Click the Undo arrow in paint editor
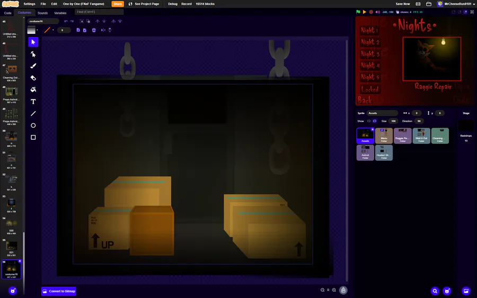The height and width of the screenshot is (298, 477). [66, 21]
